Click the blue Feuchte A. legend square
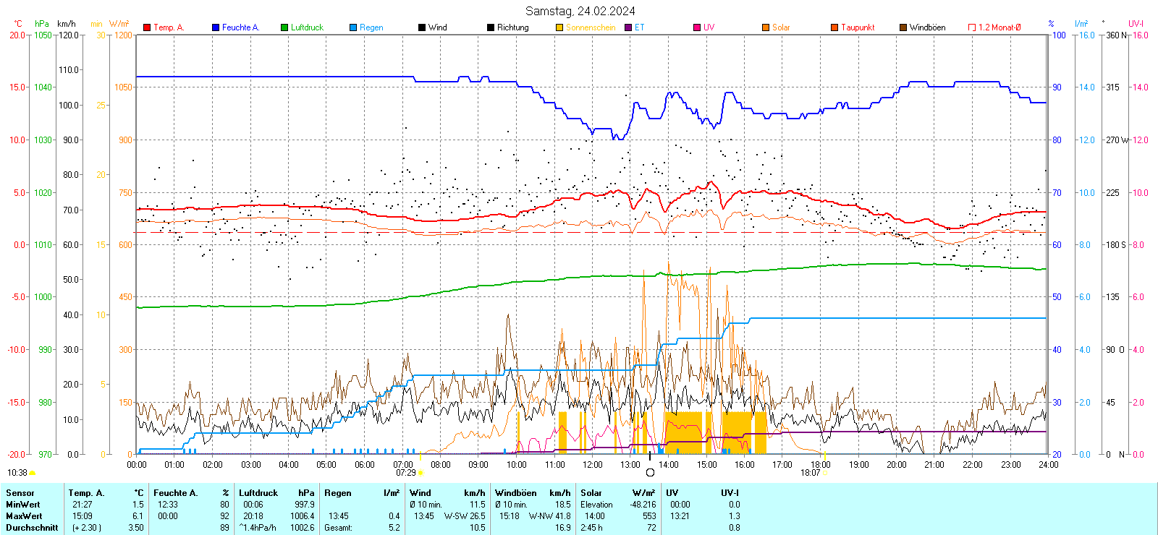The height and width of the screenshot is (535, 1158). click(x=216, y=27)
